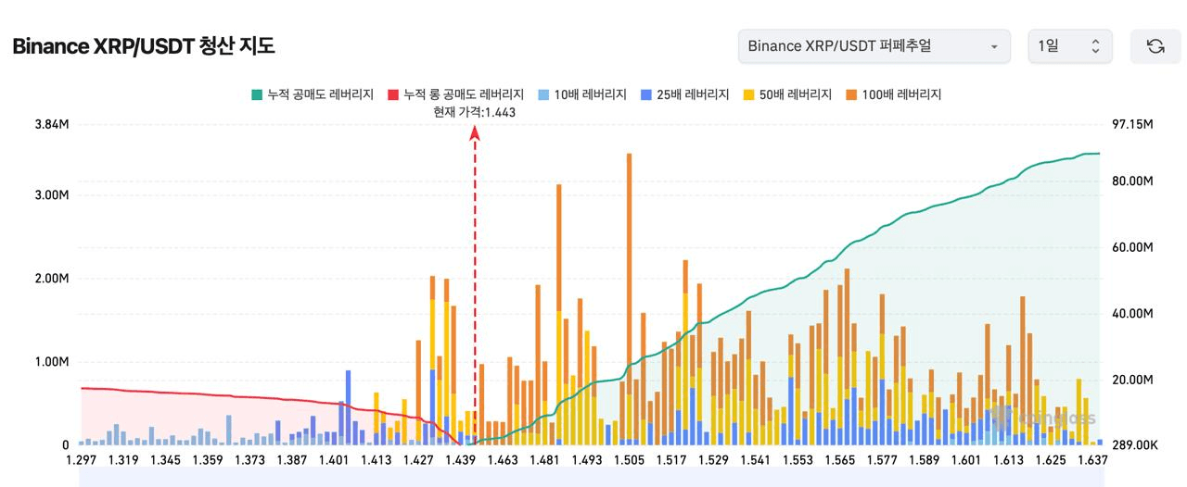
Task: Click the green 누적 공매도 레버리지 legend swatch
Action: [256, 94]
